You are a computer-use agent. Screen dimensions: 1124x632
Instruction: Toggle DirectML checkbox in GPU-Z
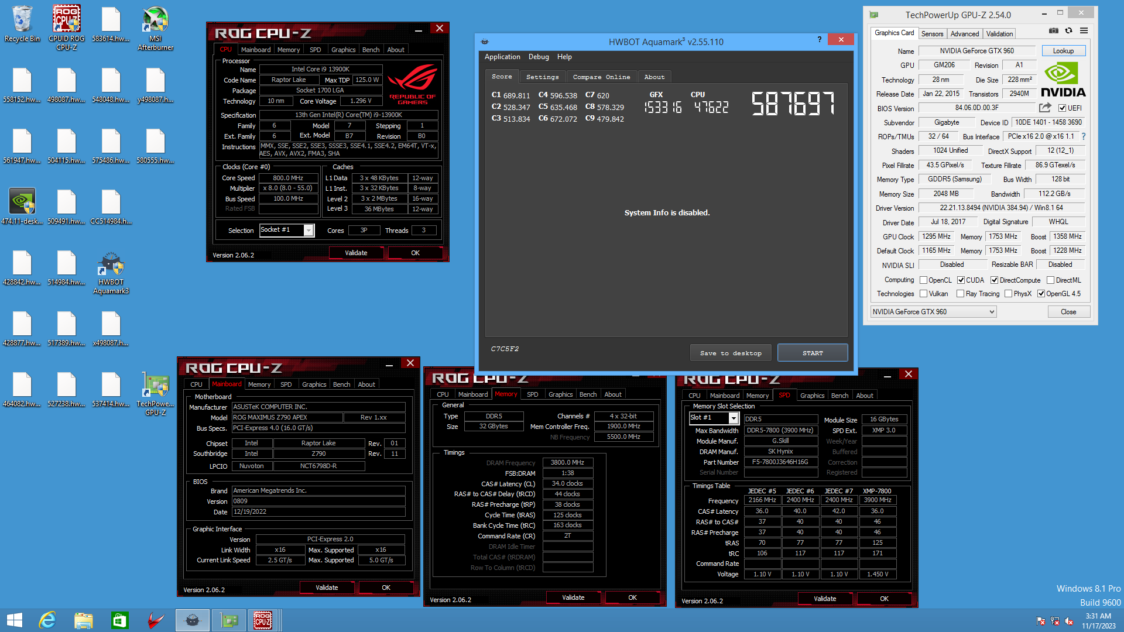[1050, 280]
